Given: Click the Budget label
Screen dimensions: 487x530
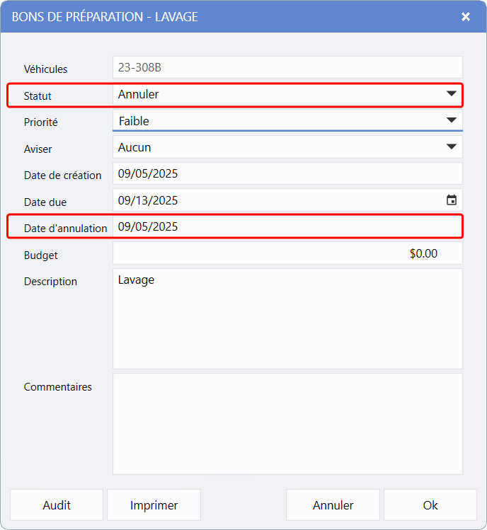Looking at the screenshot, I should [x=41, y=255].
